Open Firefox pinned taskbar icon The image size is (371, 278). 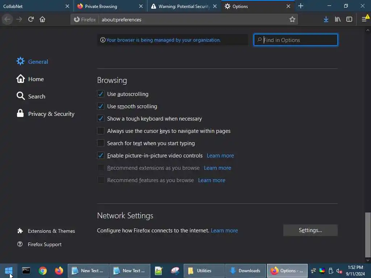coord(59,271)
